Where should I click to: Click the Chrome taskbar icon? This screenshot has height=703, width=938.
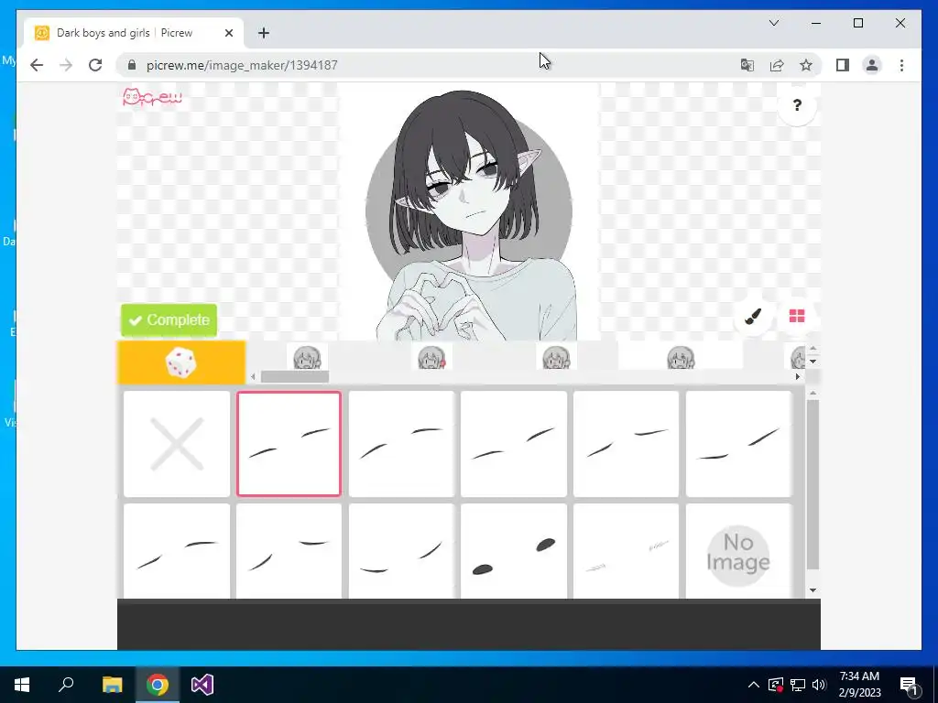pyautogui.click(x=158, y=685)
